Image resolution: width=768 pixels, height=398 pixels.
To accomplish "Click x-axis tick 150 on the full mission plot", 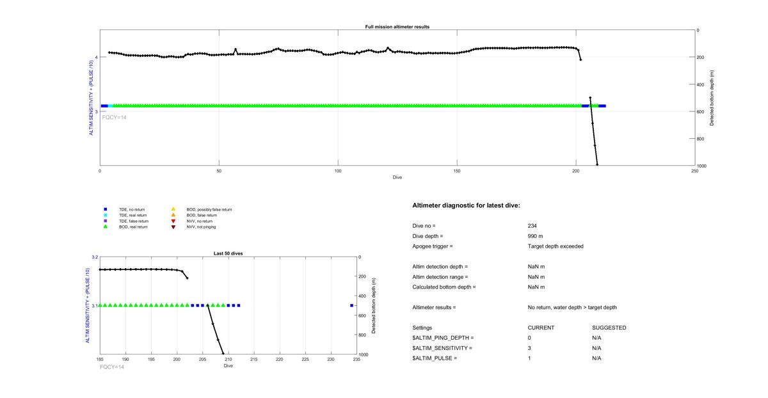I will (457, 171).
